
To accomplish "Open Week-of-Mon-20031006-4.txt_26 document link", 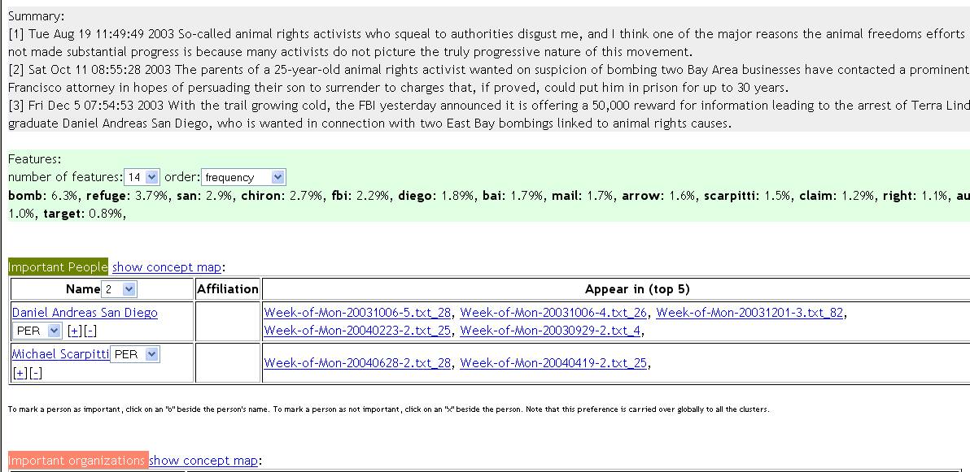I will [553, 313].
